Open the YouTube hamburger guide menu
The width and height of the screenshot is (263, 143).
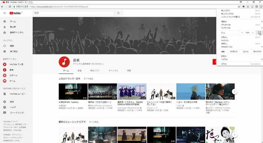5,13
